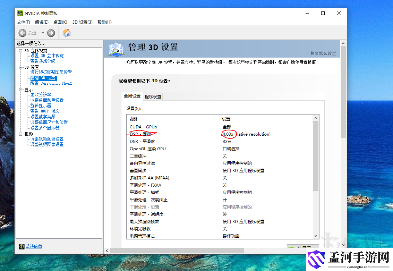
Task: Click the NVIDIA title bar app icon
Action: coord(20,13)
